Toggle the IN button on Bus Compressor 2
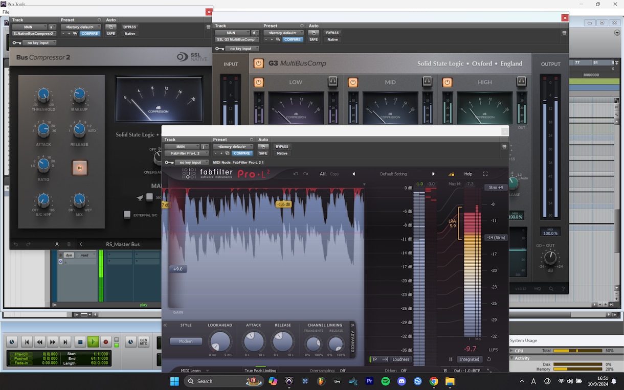The width and height of the screenshot is (624, 390). (79, 168)
